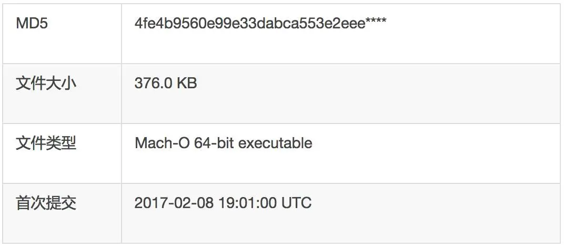Click the 64-bit text in file type
Viewport: 564px width, 248px height.
[214, 143]
